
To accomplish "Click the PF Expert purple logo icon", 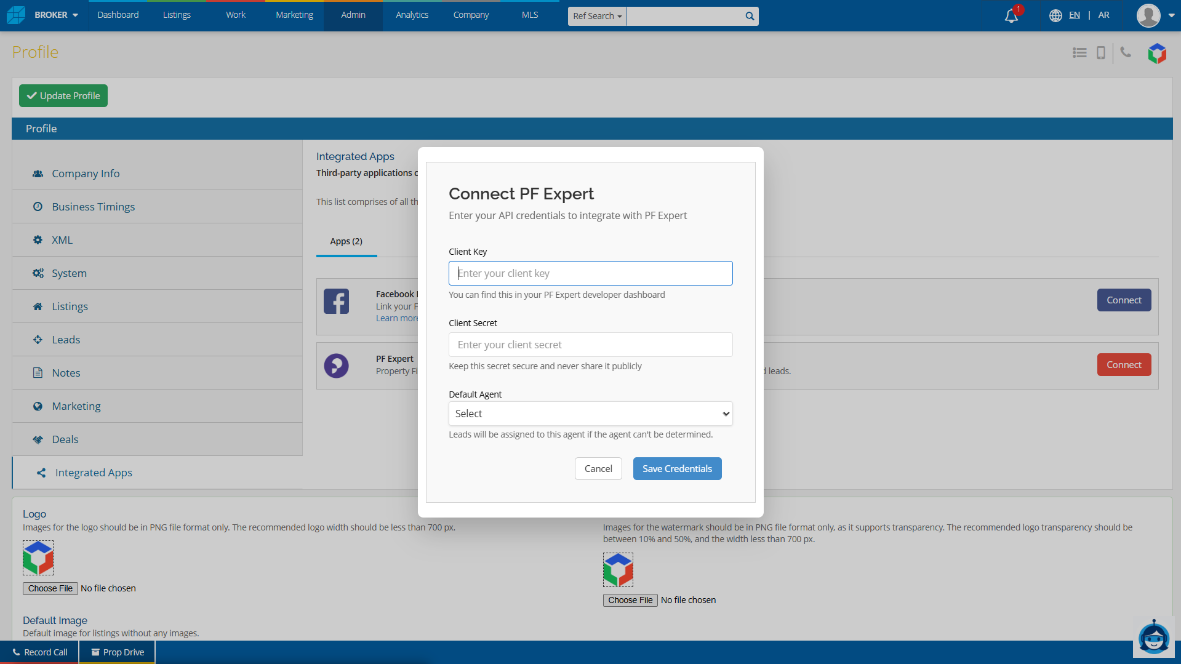I will tap(336, 366).
